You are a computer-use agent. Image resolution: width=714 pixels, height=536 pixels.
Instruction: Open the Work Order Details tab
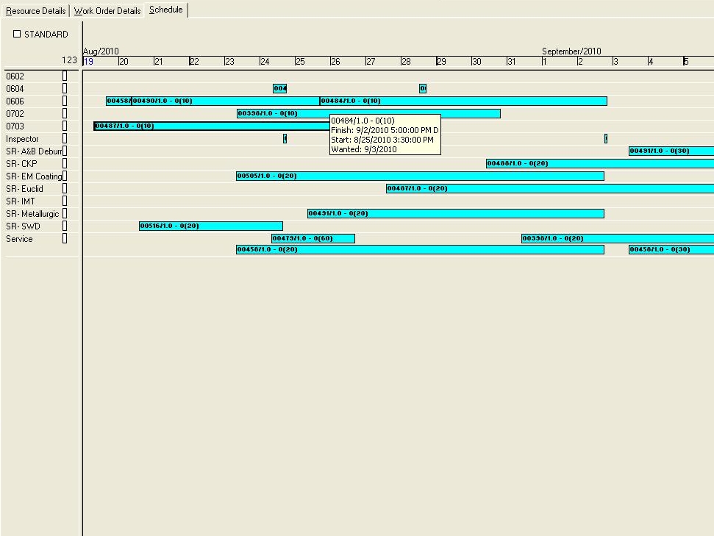tap(107, 11)
